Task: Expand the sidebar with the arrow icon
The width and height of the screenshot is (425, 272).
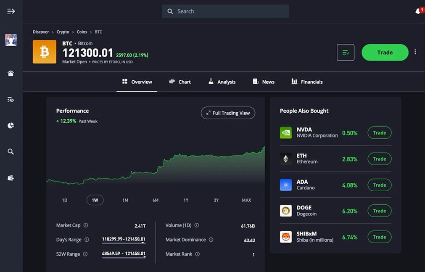Action: pos(11,11)
